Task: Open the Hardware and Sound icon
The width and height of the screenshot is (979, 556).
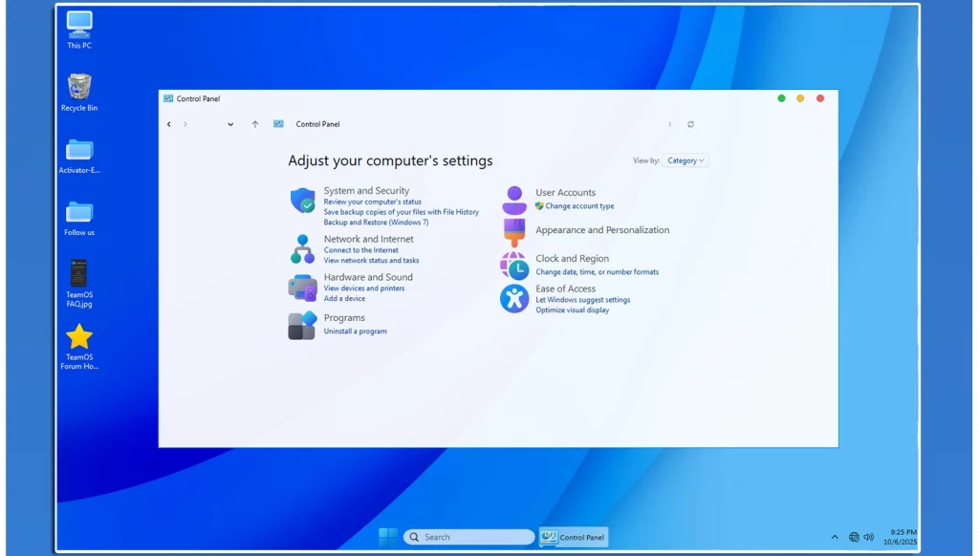Action: 302,287
